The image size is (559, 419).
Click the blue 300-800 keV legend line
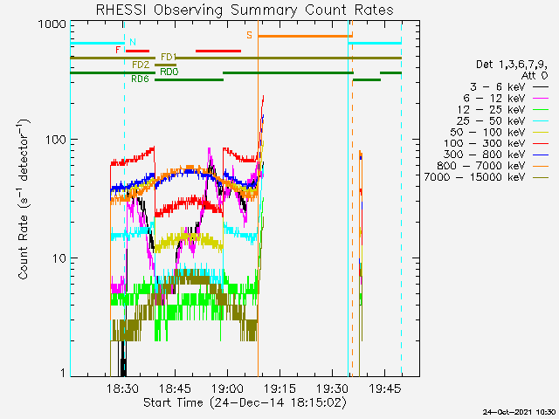point(541,155)
